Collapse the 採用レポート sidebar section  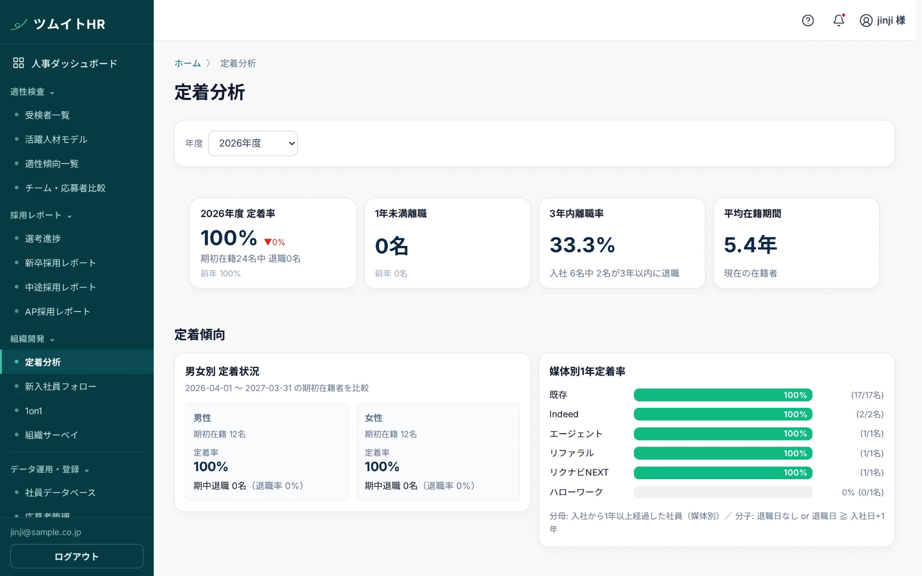click(41, 215)
